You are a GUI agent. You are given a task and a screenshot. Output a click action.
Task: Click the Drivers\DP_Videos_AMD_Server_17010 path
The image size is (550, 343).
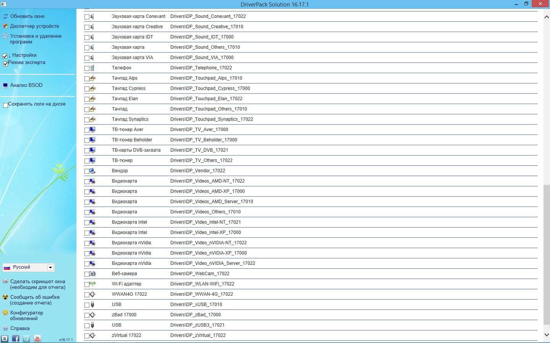click(212, 202)
